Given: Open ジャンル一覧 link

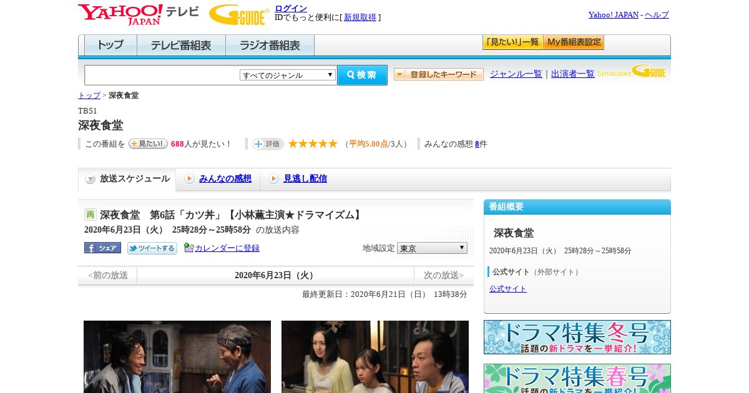Looking at the screenshot, I should (x=516, y=74).
